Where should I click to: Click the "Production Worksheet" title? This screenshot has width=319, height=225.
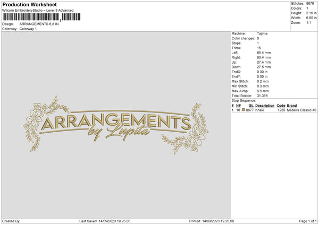coord(29,5)
